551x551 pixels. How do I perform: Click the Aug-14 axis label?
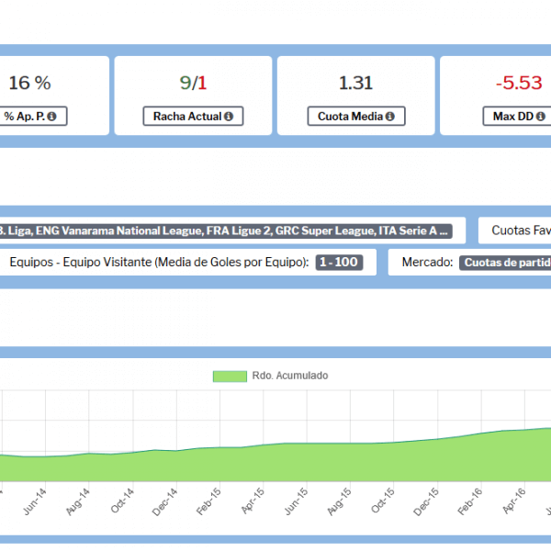tap(78, 501)
